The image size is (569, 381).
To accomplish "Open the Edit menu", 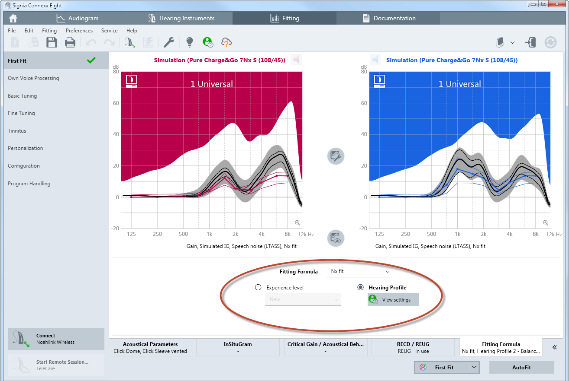I will tap(29, 31).
